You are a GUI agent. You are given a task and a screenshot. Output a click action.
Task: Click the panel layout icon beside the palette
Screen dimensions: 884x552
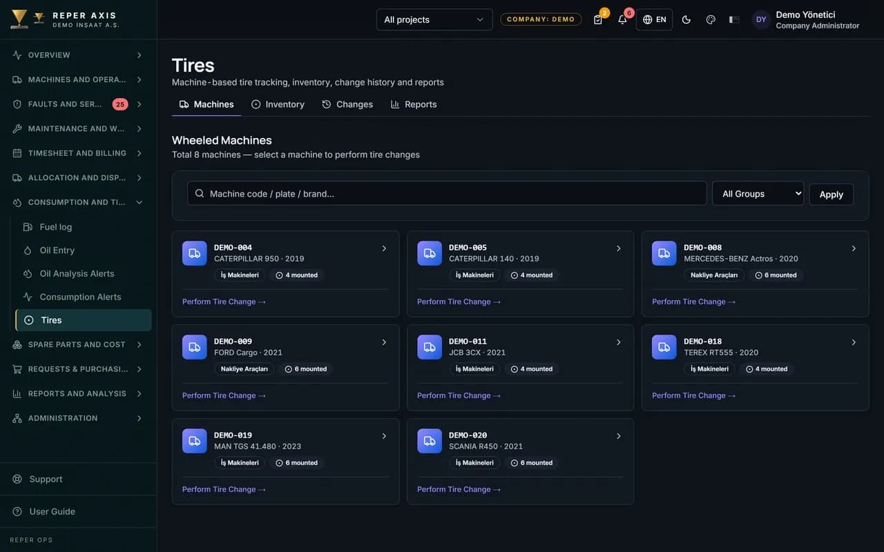tap(734, 19)
